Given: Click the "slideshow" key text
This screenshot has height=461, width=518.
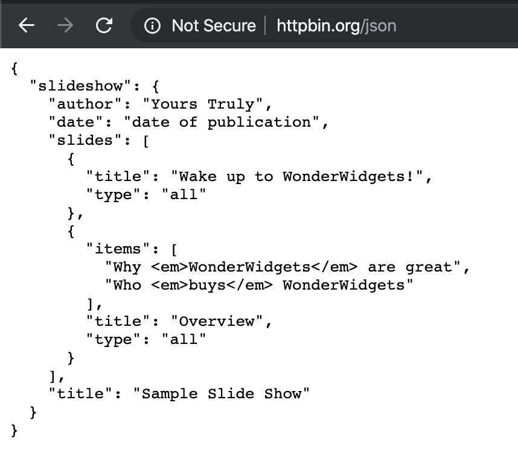Looking at the screenshot, I should [81, 86].
